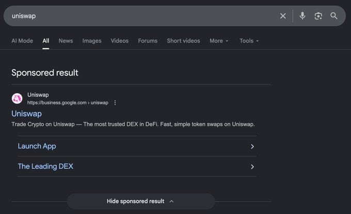Open search by image camera icon
The image size is (351, 214).
point(318,16)
